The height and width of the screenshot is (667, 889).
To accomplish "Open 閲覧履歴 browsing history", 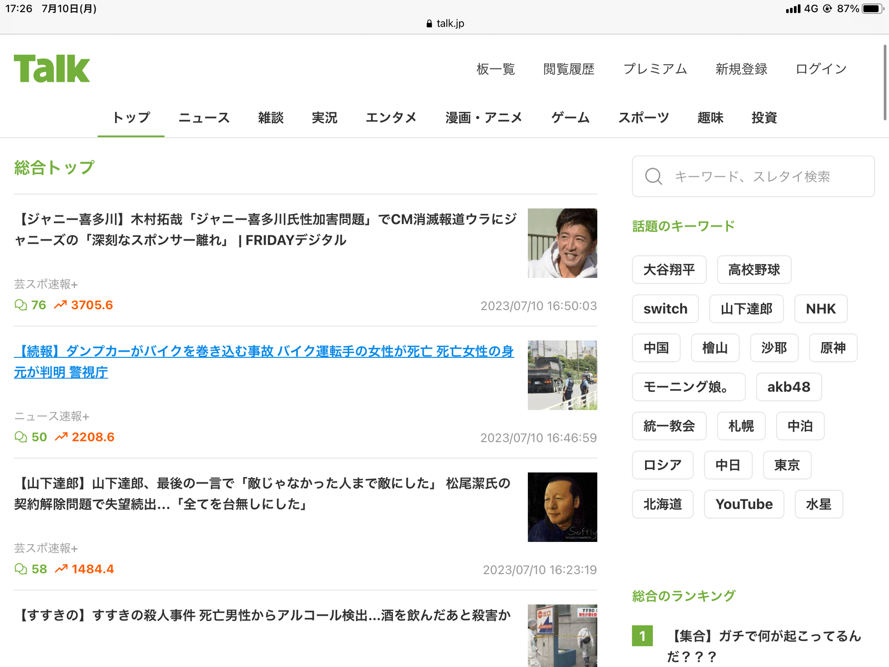I will (x=569, y=69).
